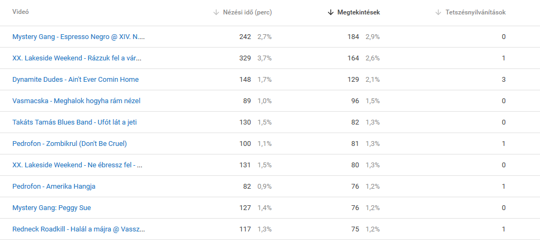Click the Videó column header
The width and height of the screenshot is (540, 240).
[x=21, y=12]
